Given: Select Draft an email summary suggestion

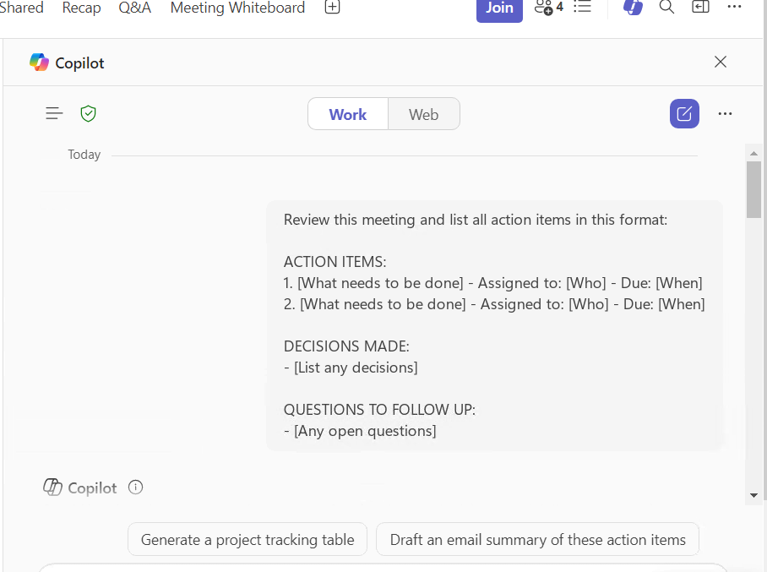Looking at the screenshot, I should [537, 539].
